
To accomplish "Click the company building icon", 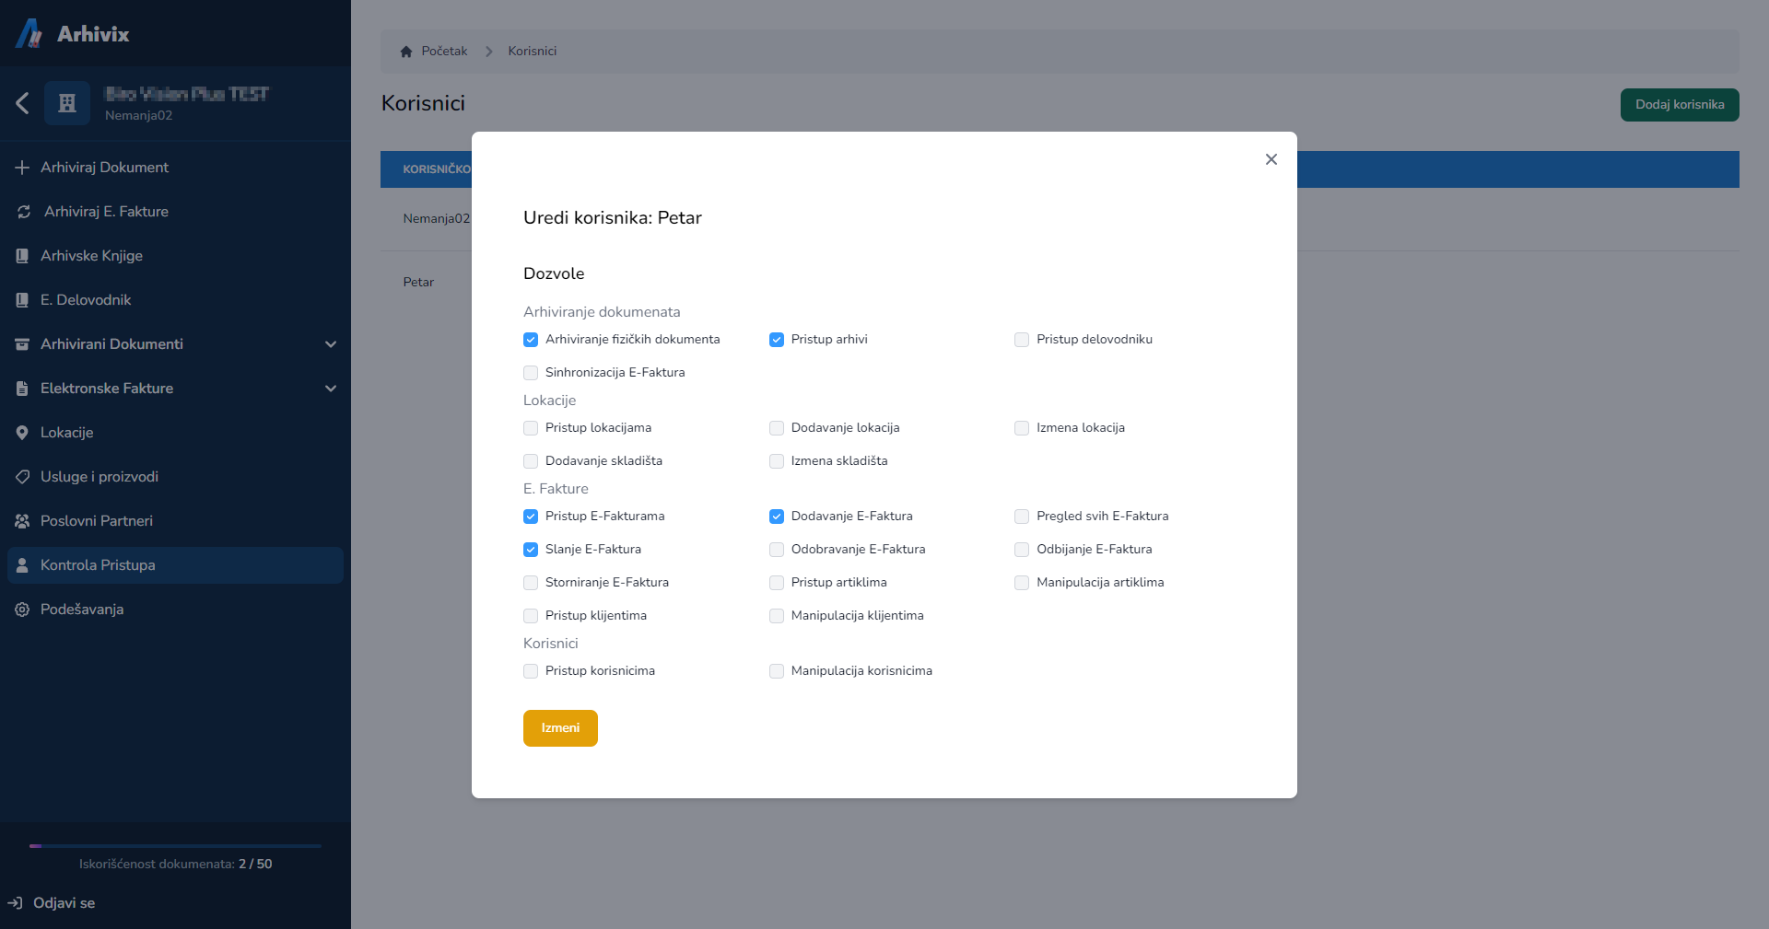I will tap(67, 103).
